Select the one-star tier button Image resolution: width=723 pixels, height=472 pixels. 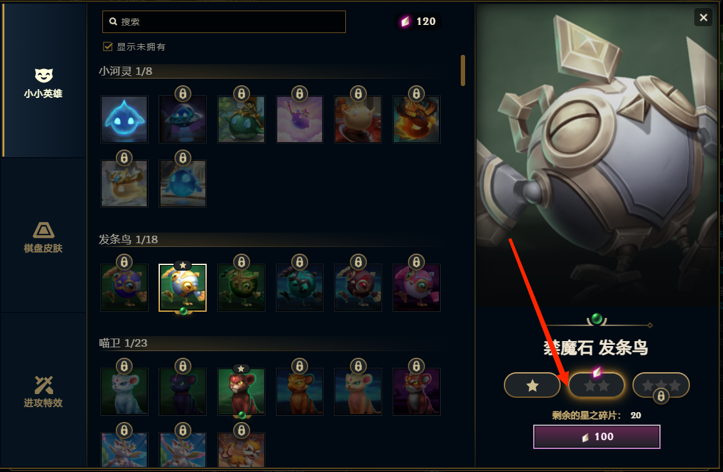pos(532,385)
